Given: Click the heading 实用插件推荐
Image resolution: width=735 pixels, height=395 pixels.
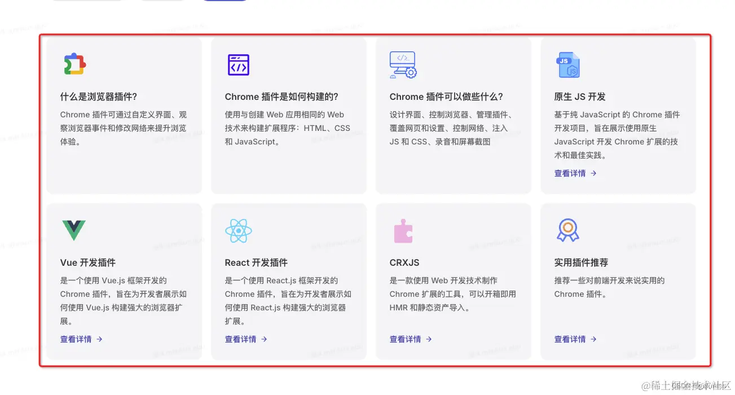Looking at the screenshot, I should 581,262.
